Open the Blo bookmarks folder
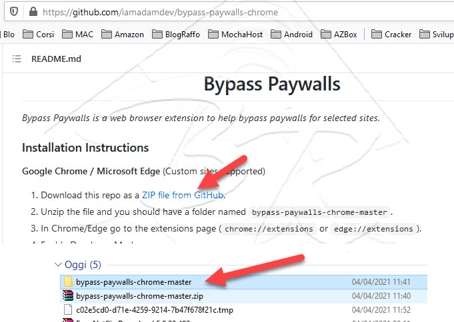This screenshot has height=322, width=454. pos(7,35)
